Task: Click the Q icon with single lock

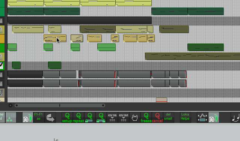Action: click(x=90, y=117)
